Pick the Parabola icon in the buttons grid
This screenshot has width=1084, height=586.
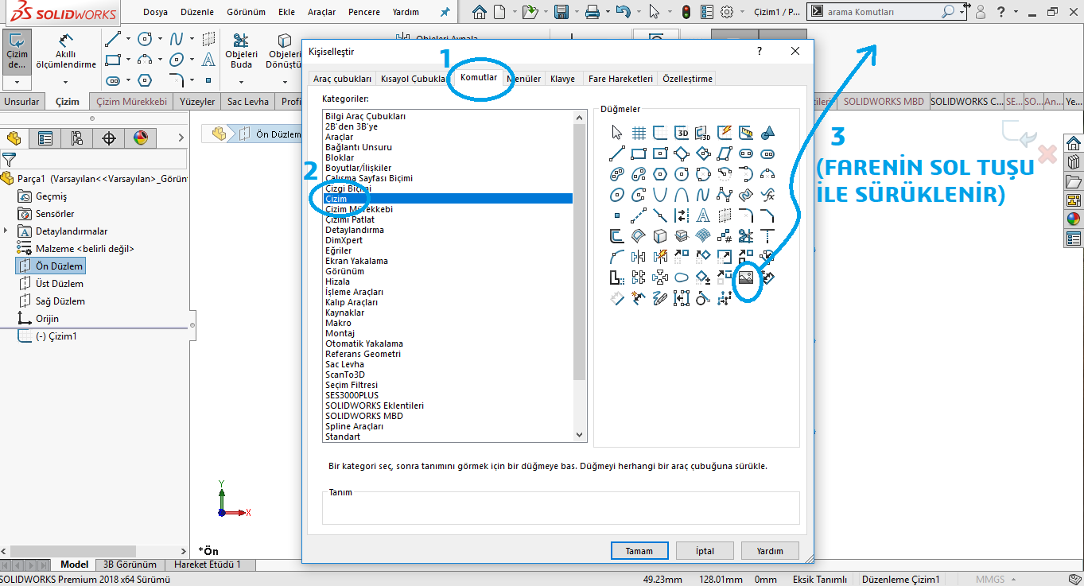[x=660, y=195]
